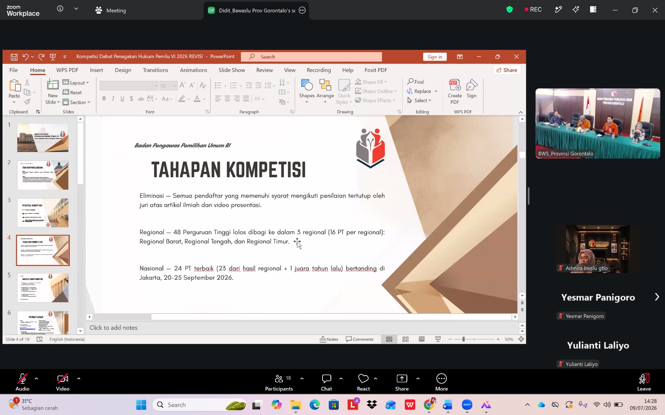
Task: Open participants options caret in Zoom
Action: coord(302,378)
